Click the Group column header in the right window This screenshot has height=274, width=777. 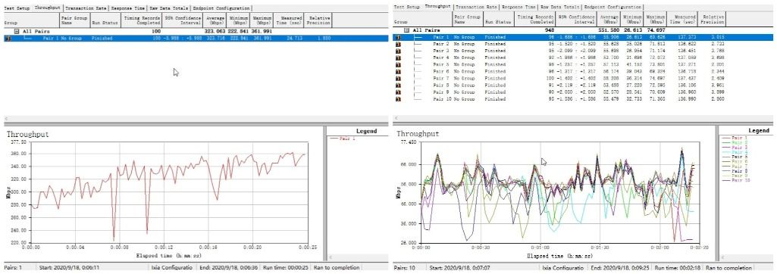pyautogui.click(x=422, y=19)
